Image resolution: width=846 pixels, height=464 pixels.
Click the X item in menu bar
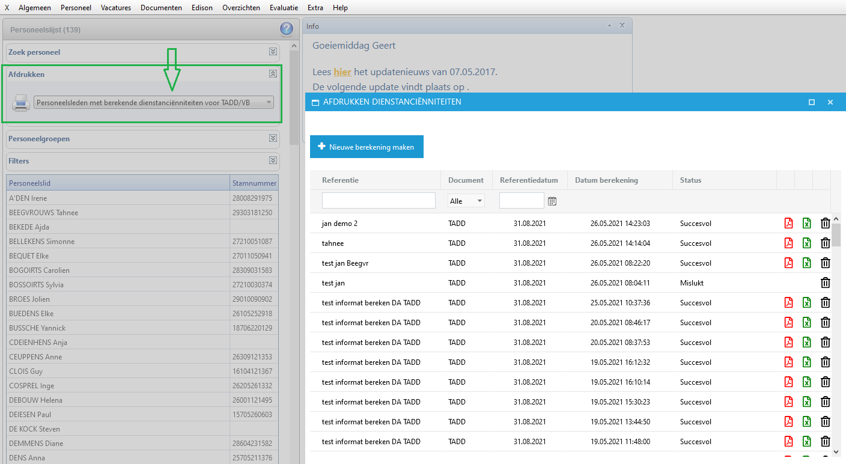tap(7, 8)
